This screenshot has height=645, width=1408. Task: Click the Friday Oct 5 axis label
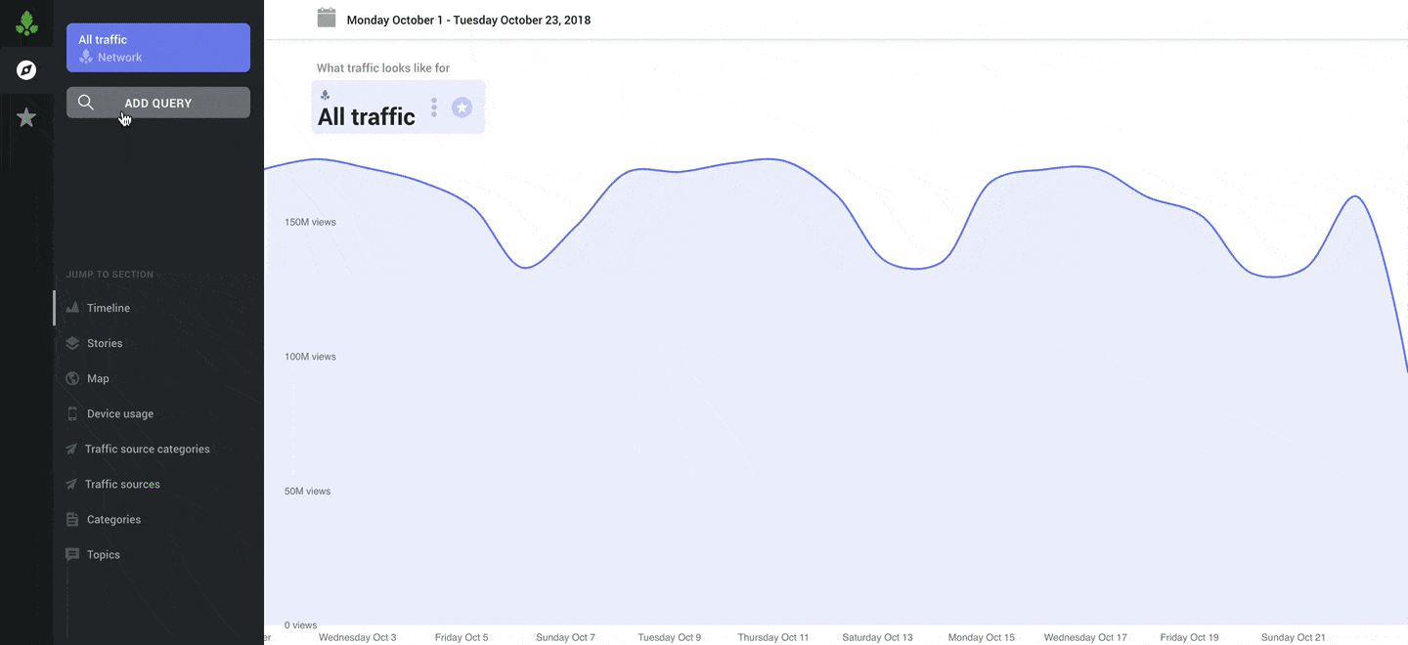coord(462,637)
